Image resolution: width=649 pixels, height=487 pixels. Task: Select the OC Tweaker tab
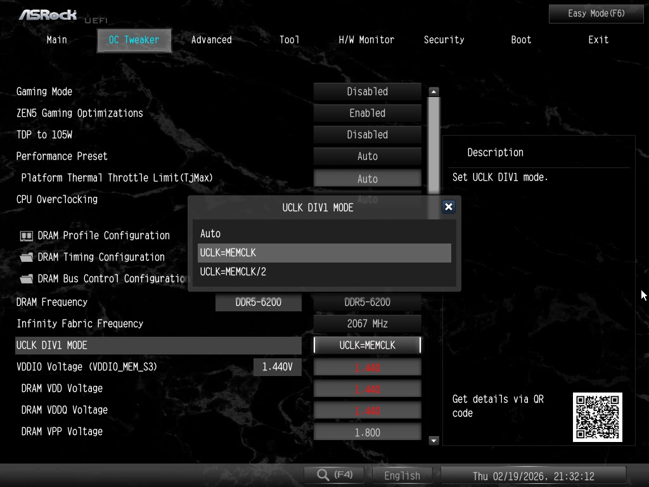(134, 40)
